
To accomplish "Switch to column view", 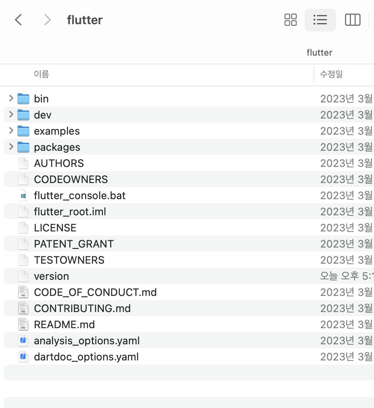I will pyautogui.click(x=353, y=20).
